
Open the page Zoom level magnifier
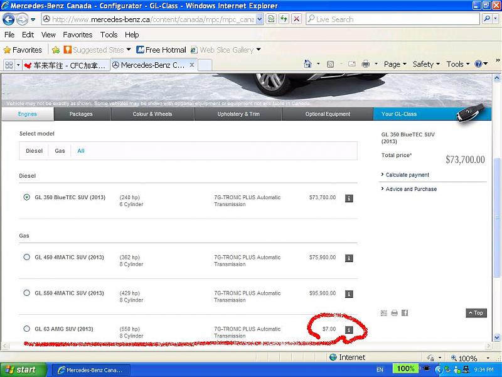[454, 358]
